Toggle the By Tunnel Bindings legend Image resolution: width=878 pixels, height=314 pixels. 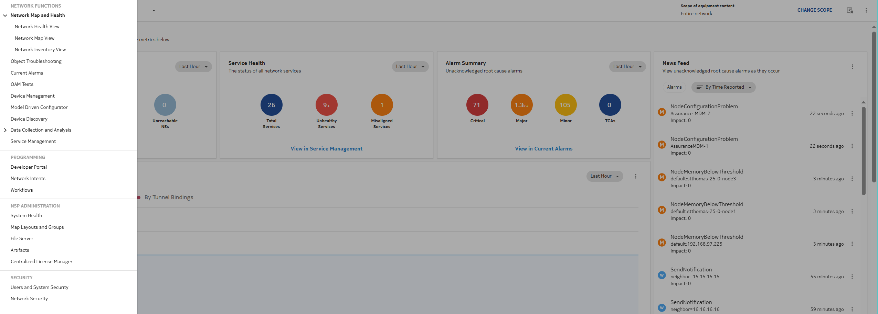click(168, 197)
